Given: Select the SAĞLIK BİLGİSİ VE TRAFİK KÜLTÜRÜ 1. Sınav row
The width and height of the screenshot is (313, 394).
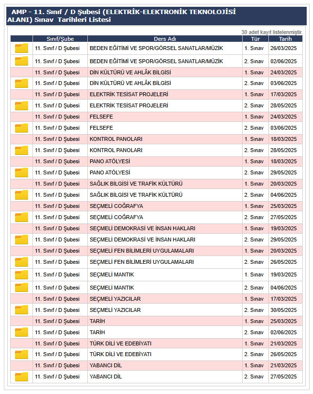Looking at the screenshot, I should coord(136,184).
